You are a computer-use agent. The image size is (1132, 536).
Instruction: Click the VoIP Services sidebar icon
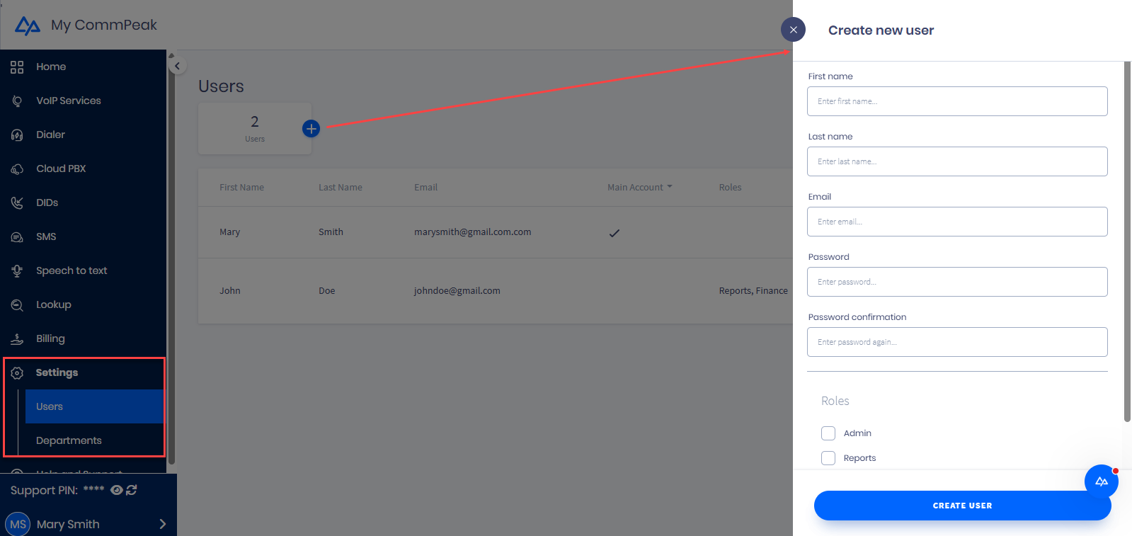pyautogui.click(x=17, y=101)
